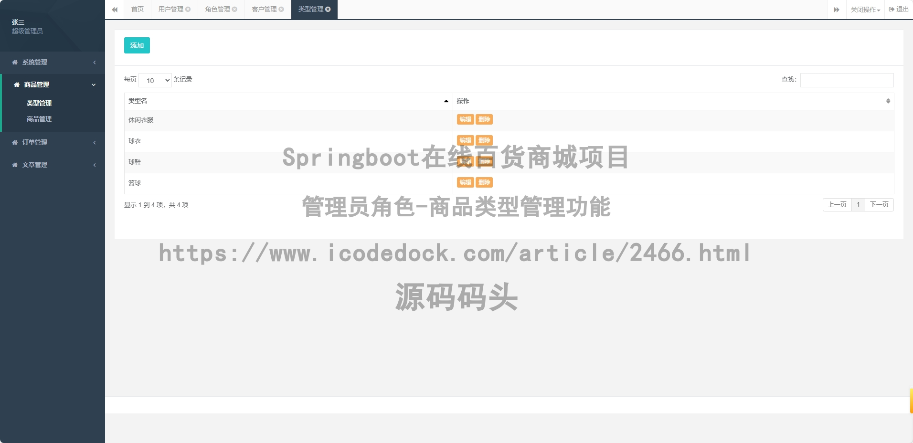This screenshot has width=913, height=443.
Task: Collapse the 商品管理 sidebar chevron
Action: 94,85
